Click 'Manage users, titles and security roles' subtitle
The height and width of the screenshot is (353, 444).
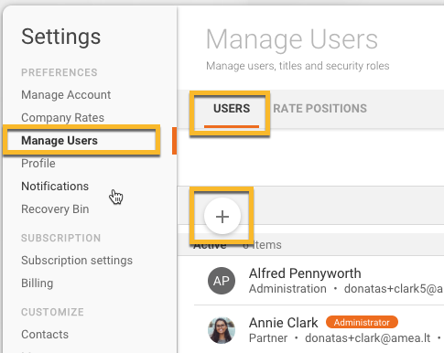tap(298, 66)
